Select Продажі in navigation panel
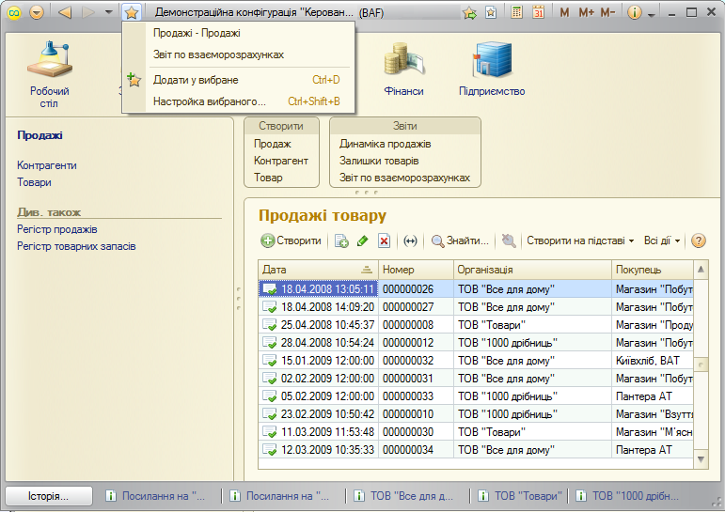Viewport: 725px width, 512px height. [39, 135]
